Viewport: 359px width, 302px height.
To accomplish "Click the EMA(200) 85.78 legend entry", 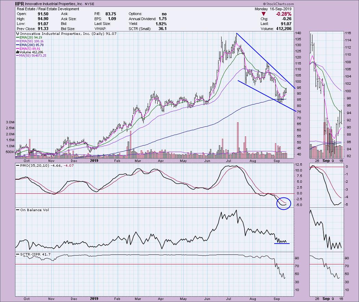I will click(x=30, y=45).
